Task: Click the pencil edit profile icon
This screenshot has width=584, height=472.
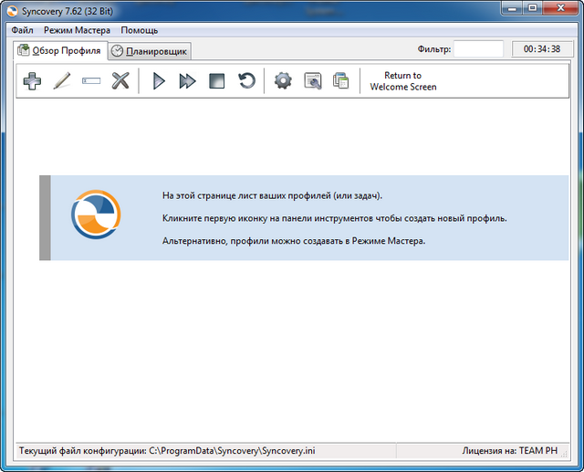Action: (x=62, y=82)
